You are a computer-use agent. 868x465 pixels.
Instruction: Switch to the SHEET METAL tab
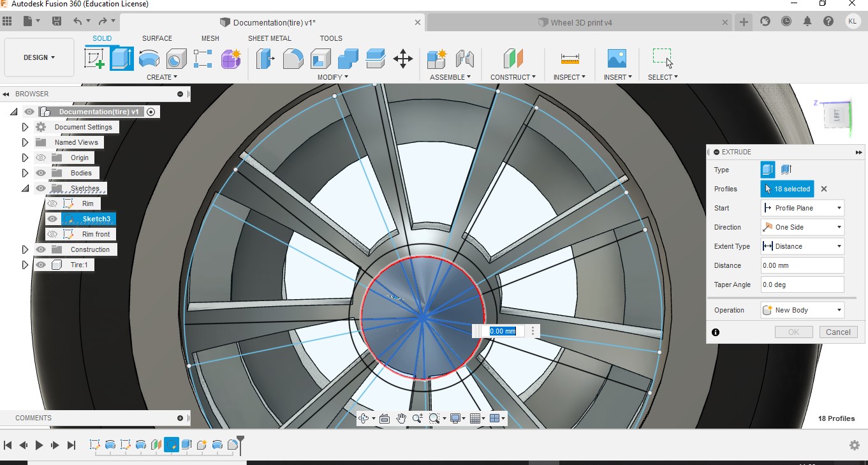[x=270, y=38]
